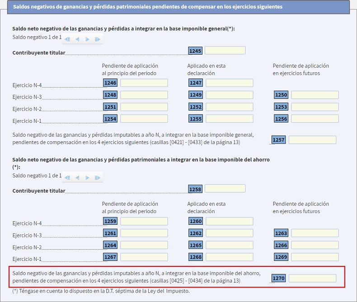357x302 pixels.
Task: Select the casilla 1256 entry field
Action: point(315,119)
